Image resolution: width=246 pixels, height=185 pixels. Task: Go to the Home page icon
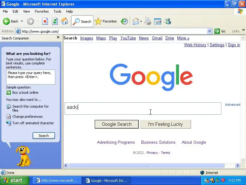pos(65,21)
